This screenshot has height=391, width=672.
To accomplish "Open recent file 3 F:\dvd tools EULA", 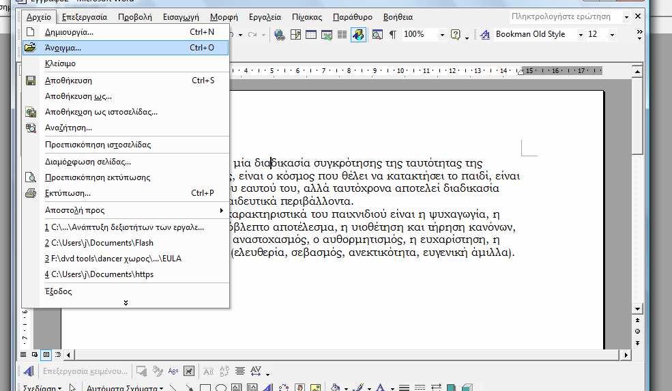I will 126,259.
